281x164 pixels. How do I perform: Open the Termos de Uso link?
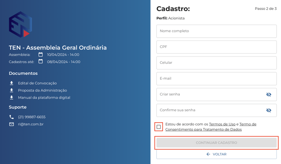[222, 124]
